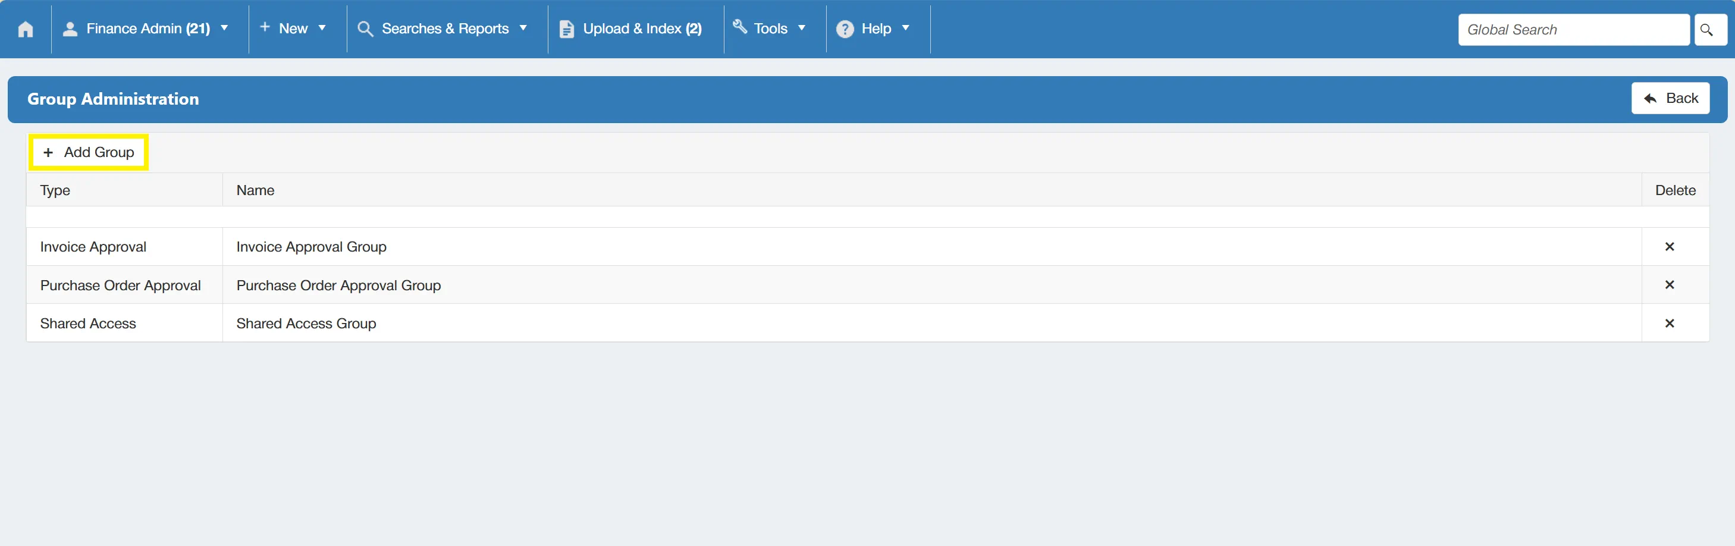The image size is (1735, 546).
Task: Click the document icon beside Upload & Index
Action: click(566, 29)
